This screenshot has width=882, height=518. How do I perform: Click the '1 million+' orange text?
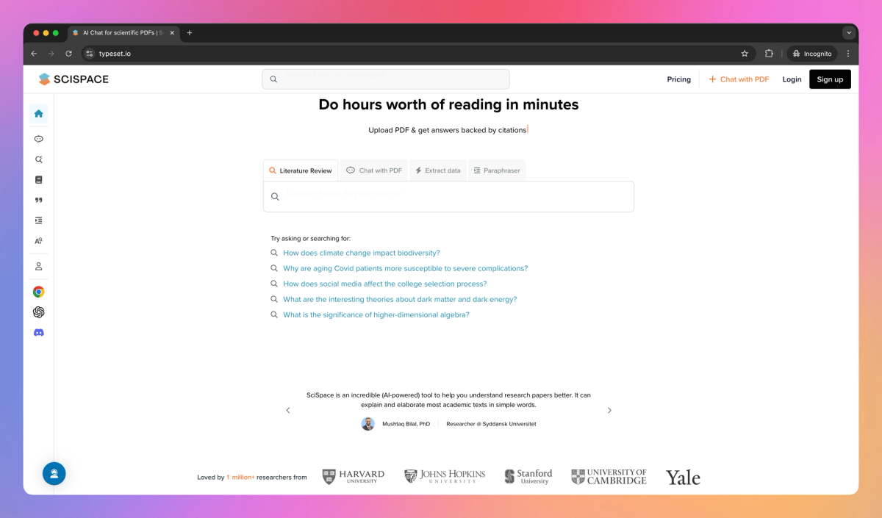240,478
